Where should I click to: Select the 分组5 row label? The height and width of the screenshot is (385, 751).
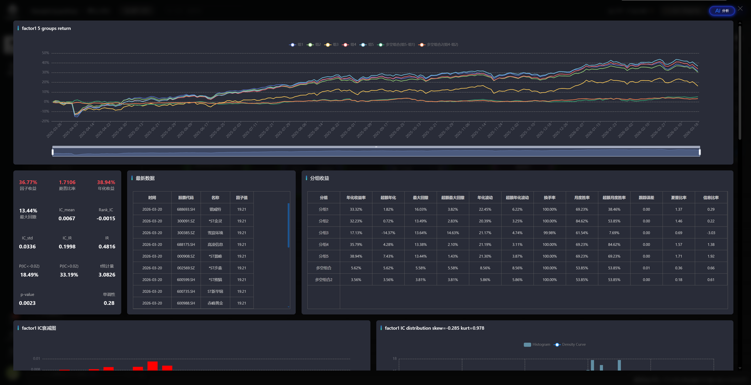[x=323, y=256]
